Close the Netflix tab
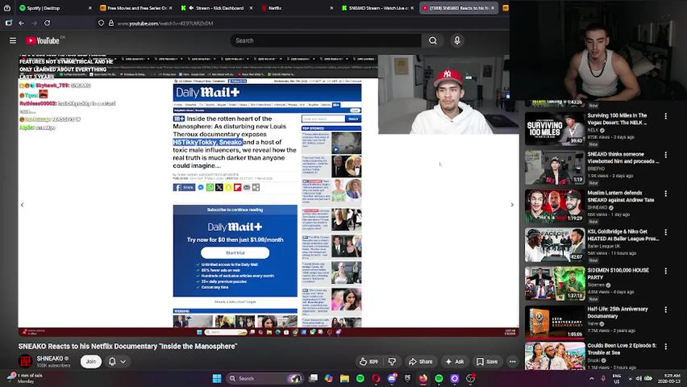 [x=331, y=8]
